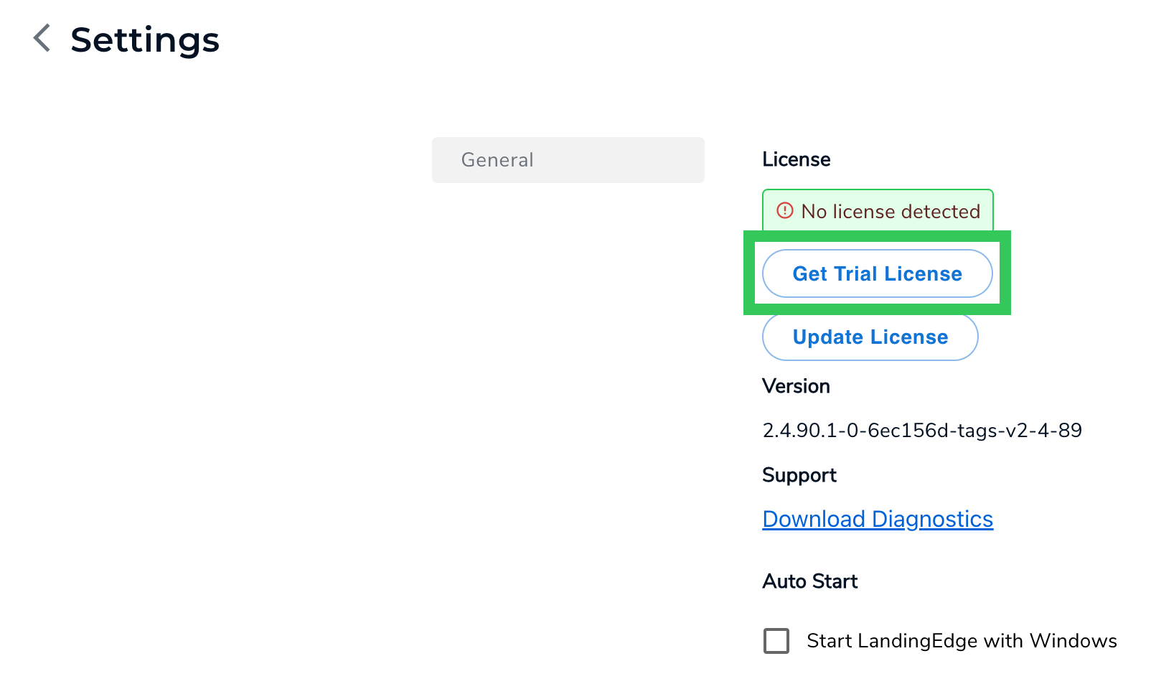
Task: Click the License section heading
Action: click(x=796, y=159)
